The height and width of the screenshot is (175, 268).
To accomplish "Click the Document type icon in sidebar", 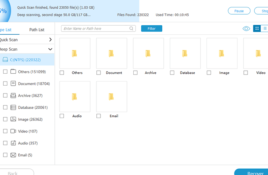I will [13, 83].
